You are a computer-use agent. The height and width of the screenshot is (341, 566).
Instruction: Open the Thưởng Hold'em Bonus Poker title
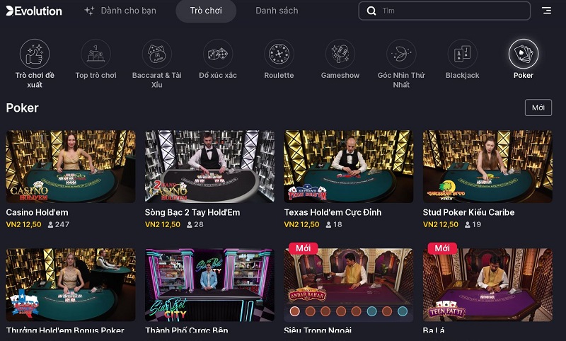click(x=65, y=330)
